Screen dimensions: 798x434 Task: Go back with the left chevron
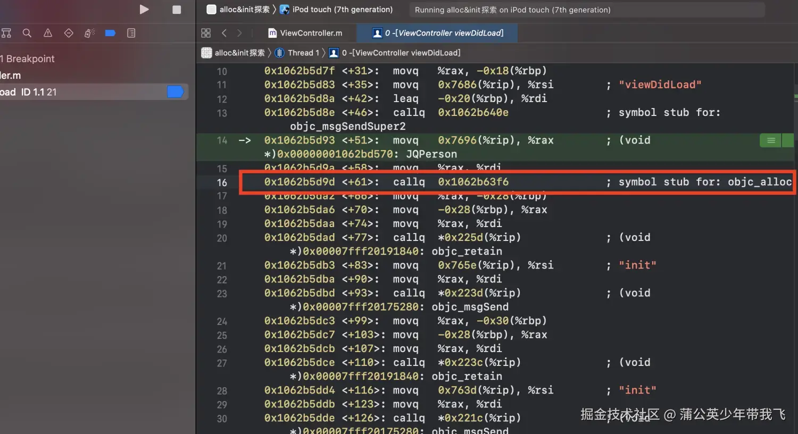(x=224, y=33)
